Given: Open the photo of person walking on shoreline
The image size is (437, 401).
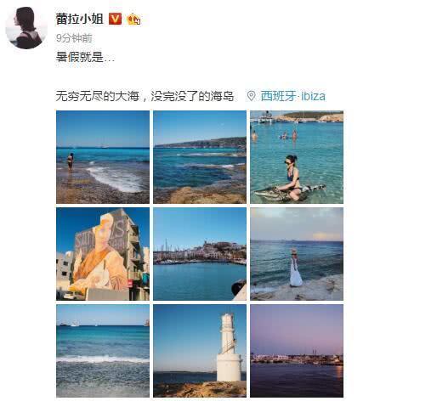Looking at the screenshot, I should click(x=103, y=157).
